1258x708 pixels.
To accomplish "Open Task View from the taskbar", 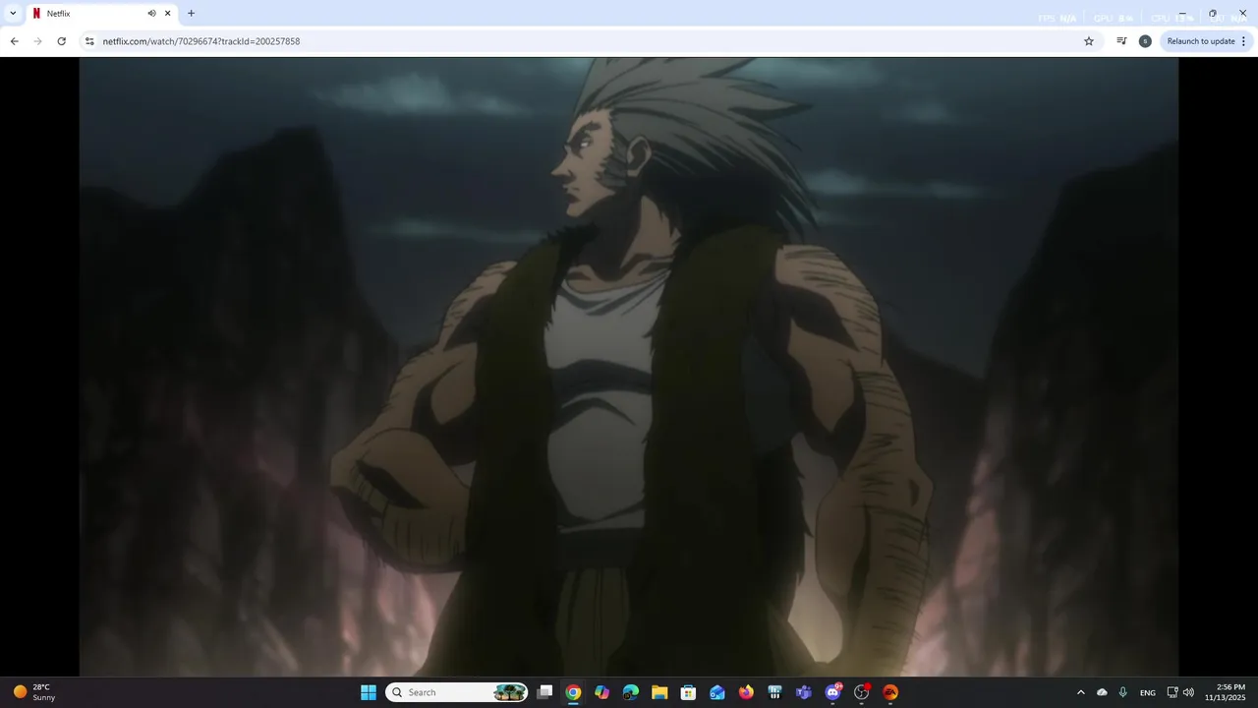I will click(x=544, y=692).
